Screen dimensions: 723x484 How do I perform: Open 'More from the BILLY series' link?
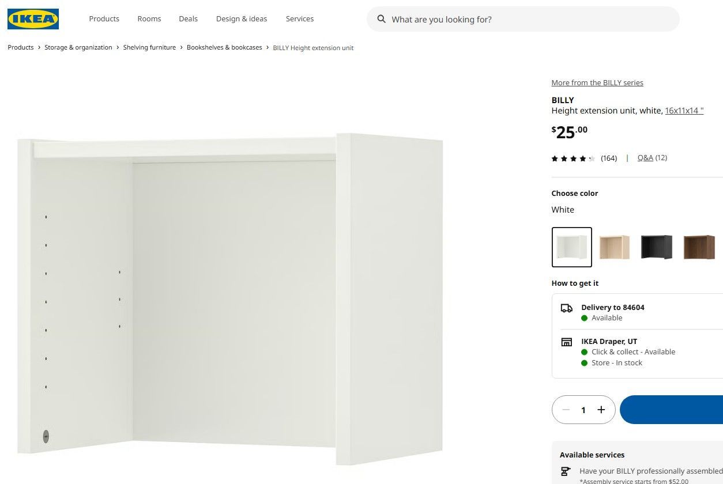tap(597, 82)
